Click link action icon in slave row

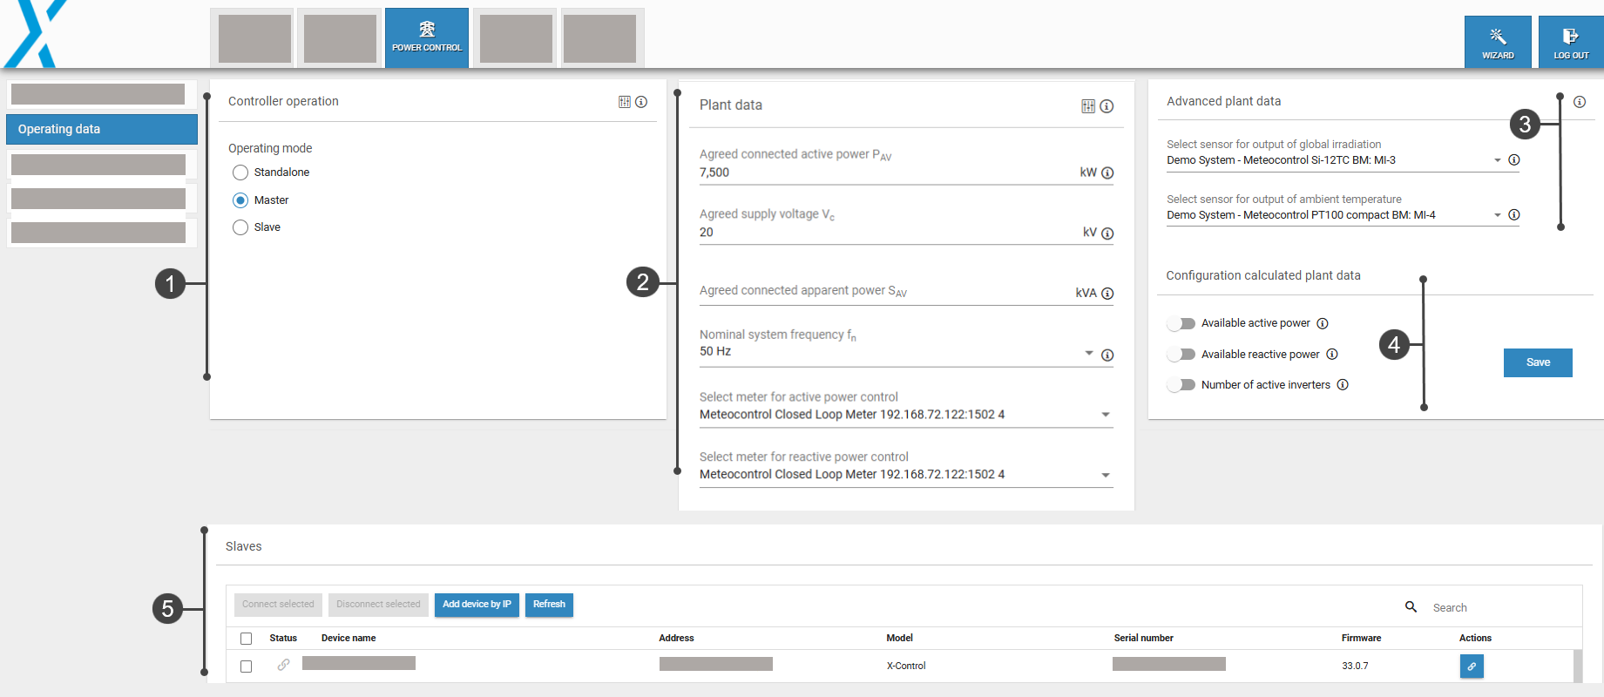pyautogui.click(x=1472, y=667)
